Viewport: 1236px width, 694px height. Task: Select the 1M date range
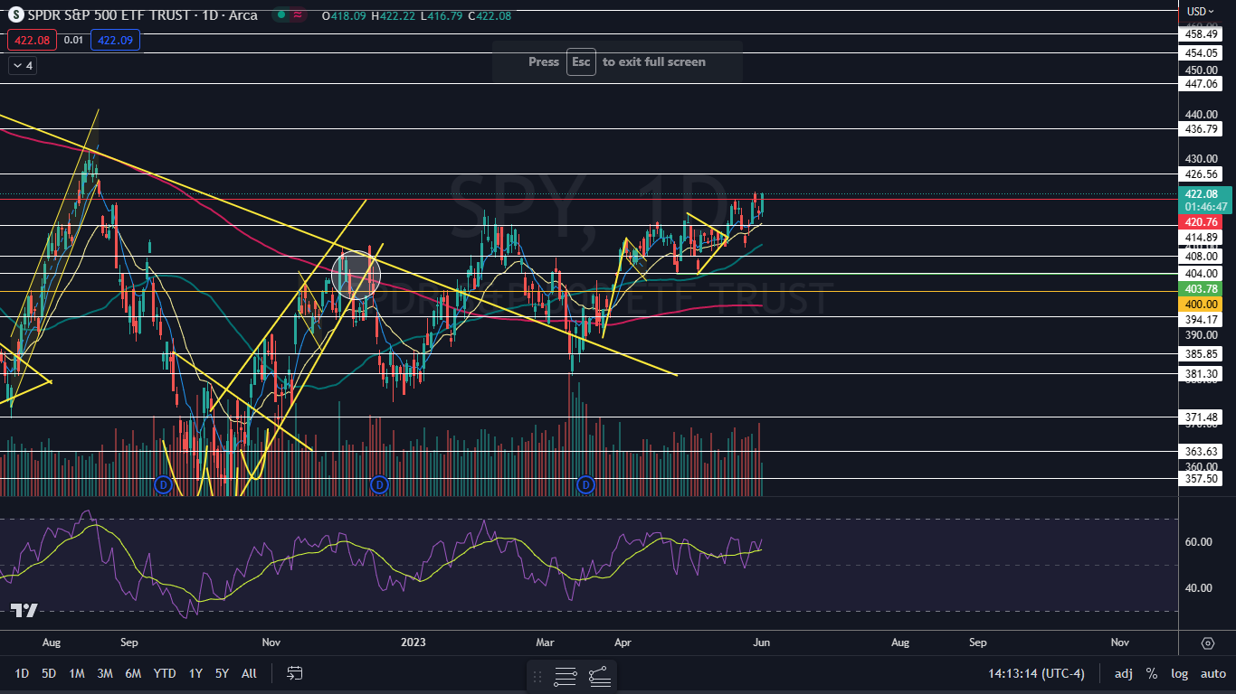pyautogui.click(x=77, y=673)
